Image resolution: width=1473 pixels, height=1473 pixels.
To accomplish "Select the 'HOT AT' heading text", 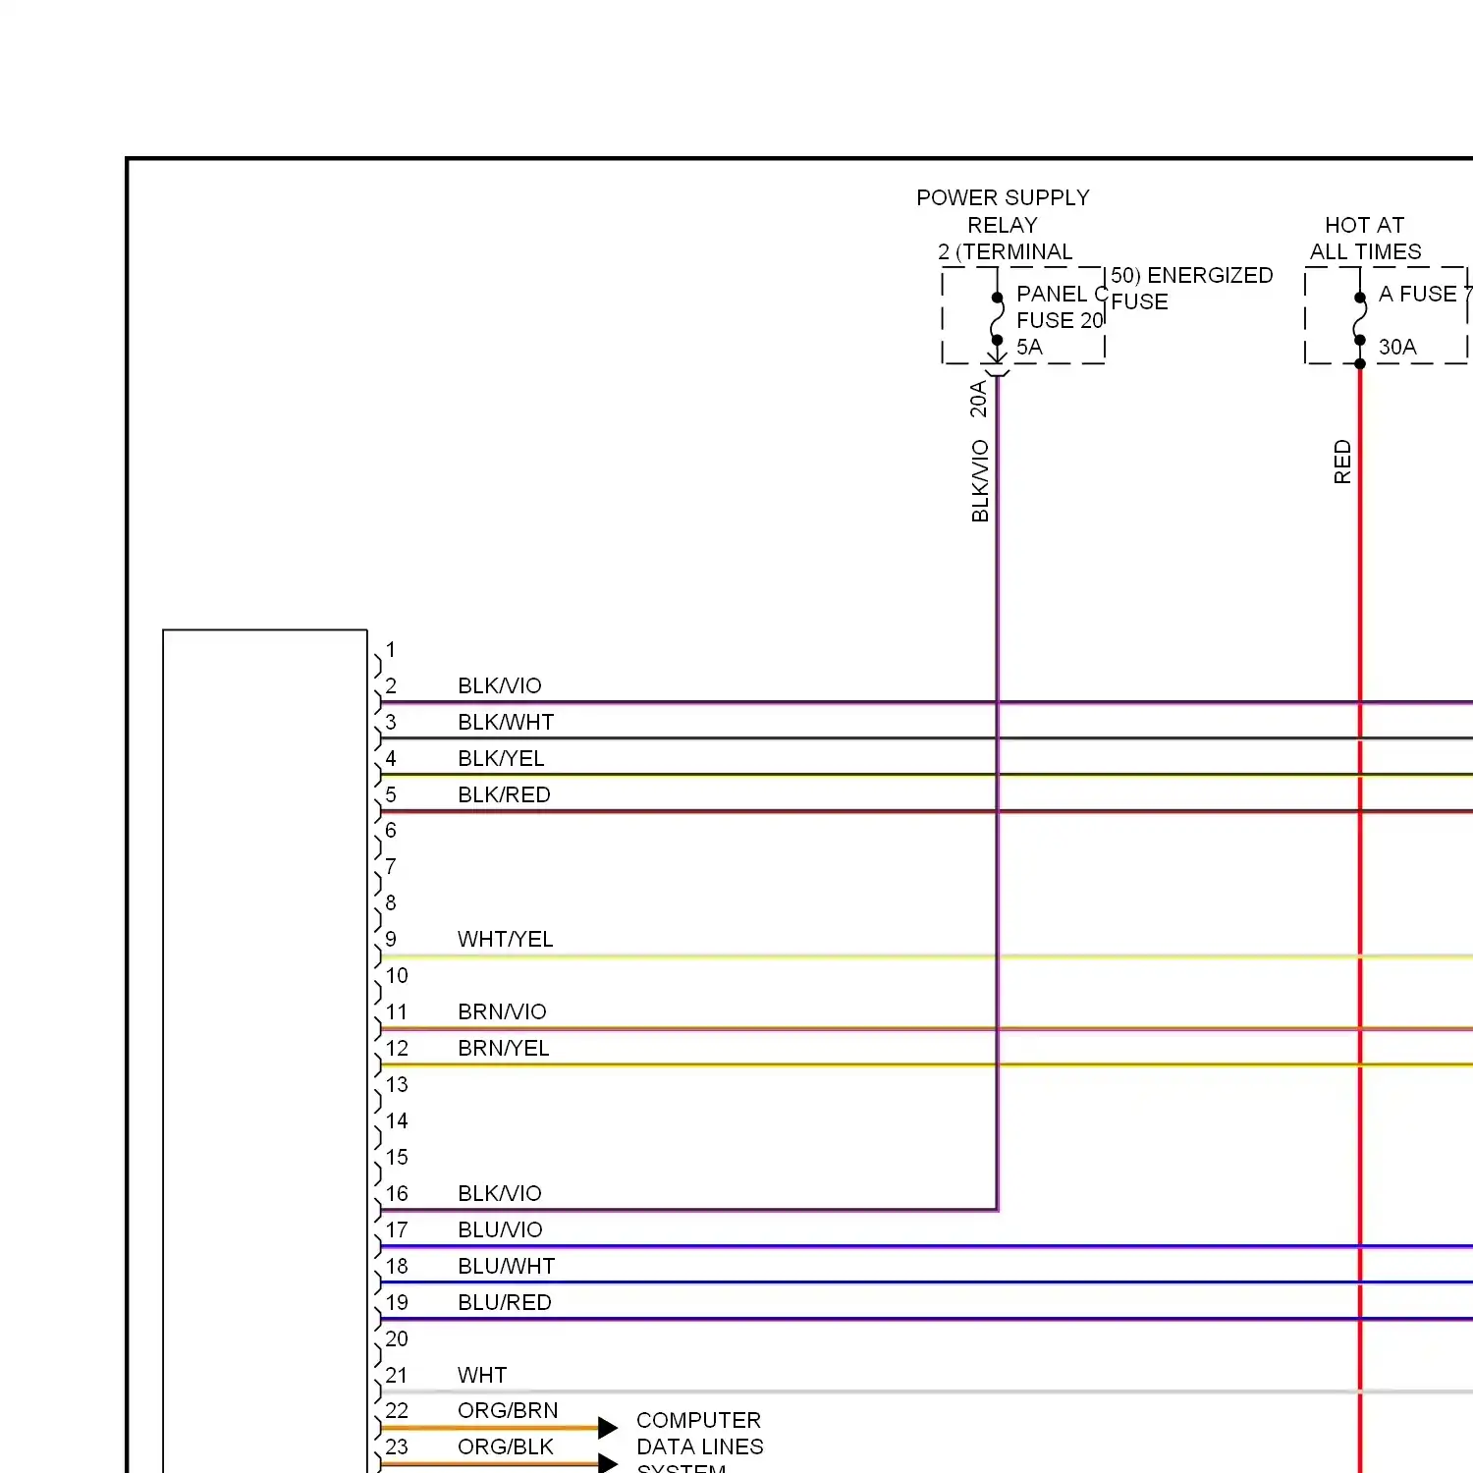I will 1365,225.
